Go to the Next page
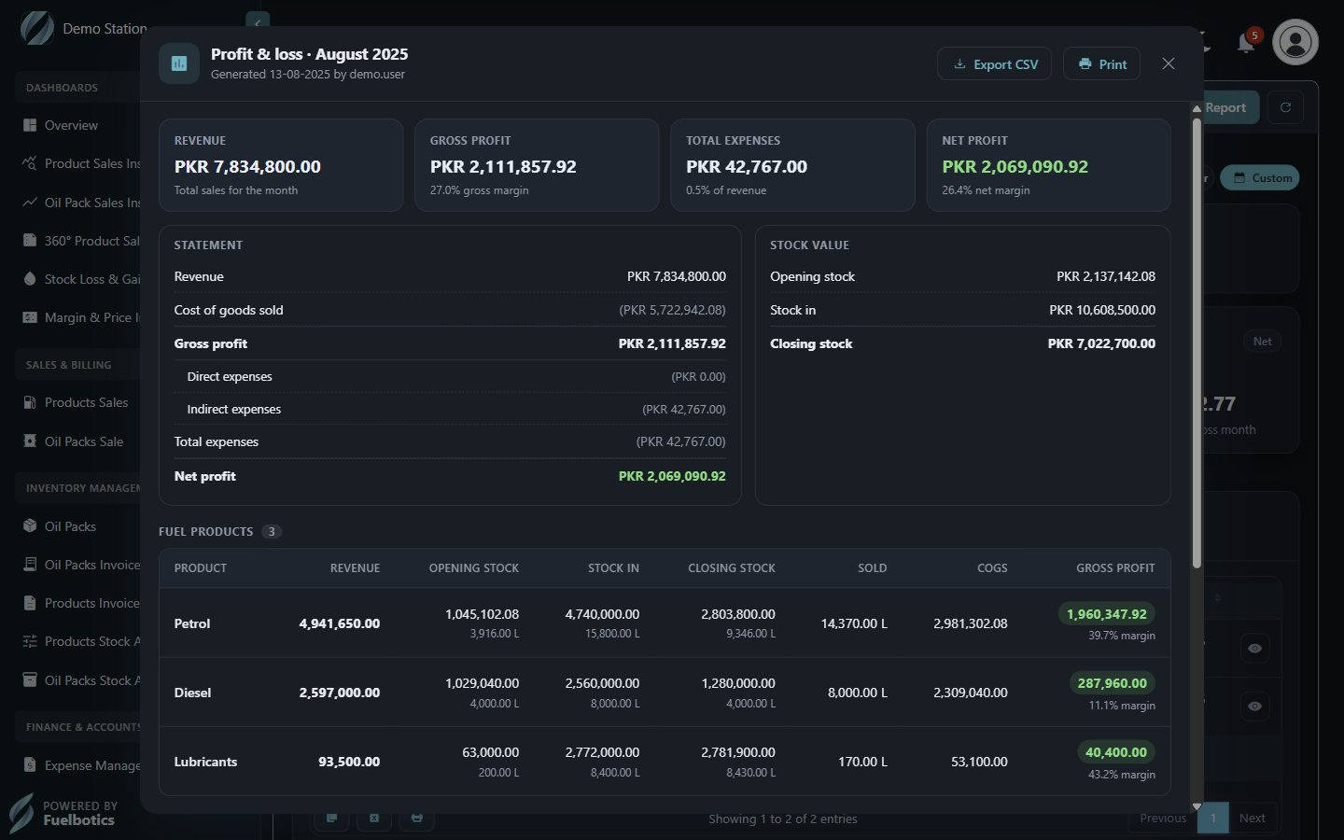Image resolution: width=1344 pixels, height=840 pixels. [x=1252, y=818]
